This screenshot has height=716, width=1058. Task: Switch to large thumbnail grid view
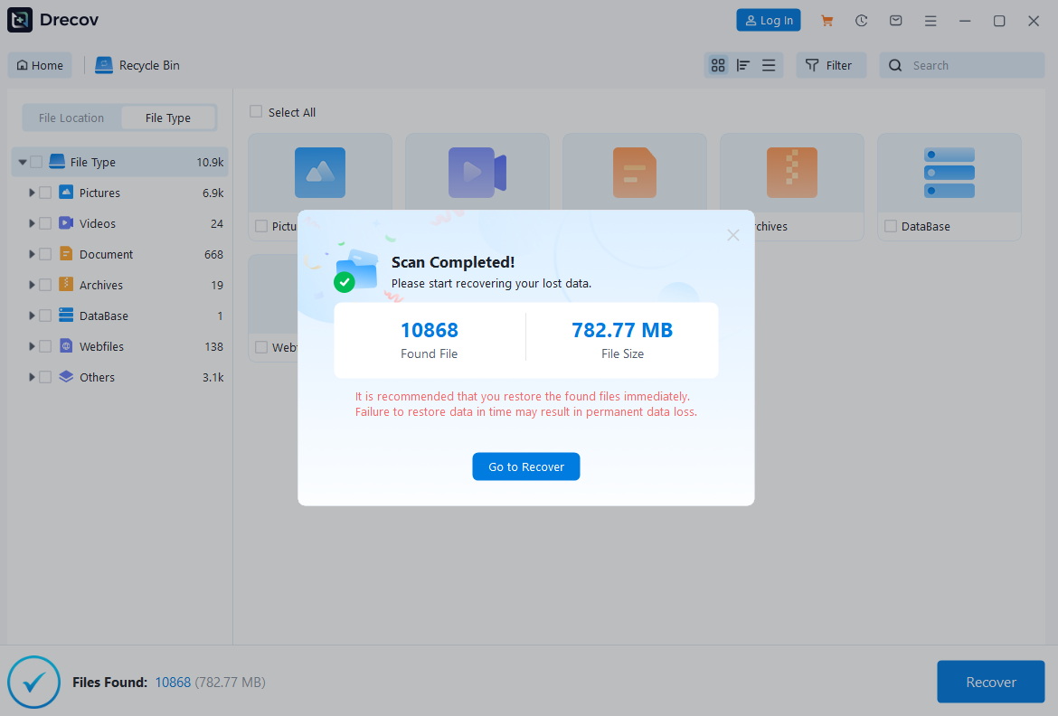718,65
